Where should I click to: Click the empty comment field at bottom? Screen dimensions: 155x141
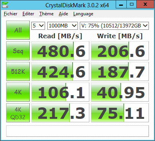(x=77, y=131)
